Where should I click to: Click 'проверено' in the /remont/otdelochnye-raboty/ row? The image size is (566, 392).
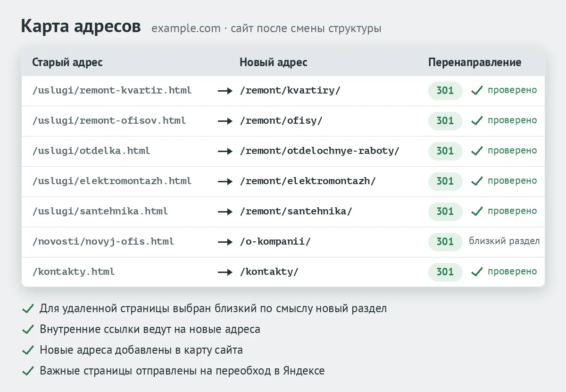coord(512,151)
